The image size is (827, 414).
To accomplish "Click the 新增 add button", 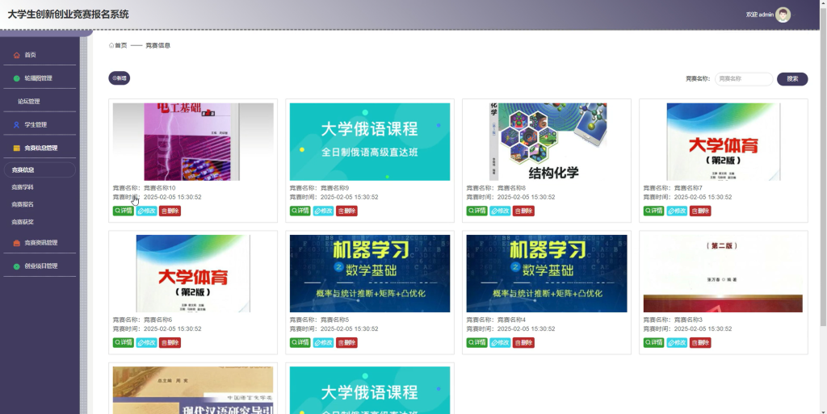I will (x=120, y=78).
